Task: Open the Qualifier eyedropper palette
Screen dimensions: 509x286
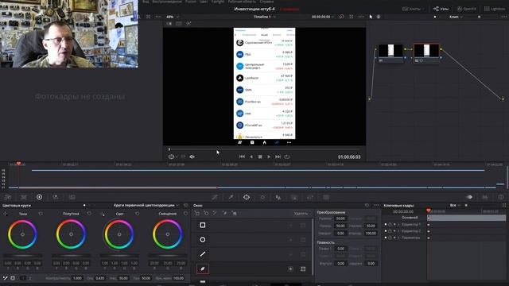Action: [x=231, y=197]
